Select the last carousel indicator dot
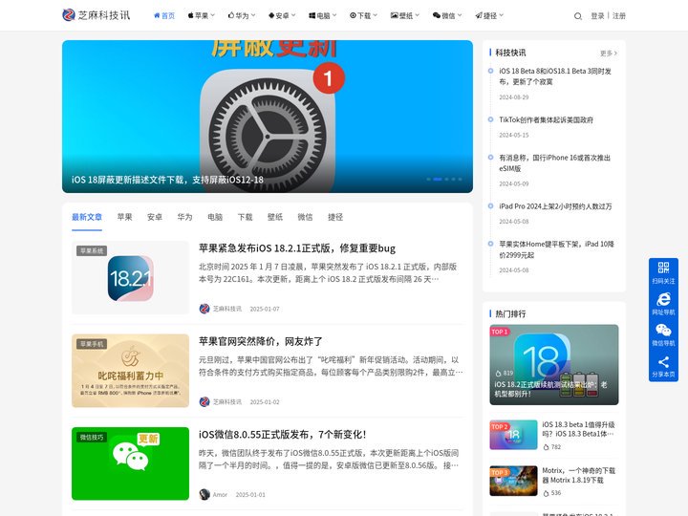 pos(460,179)
